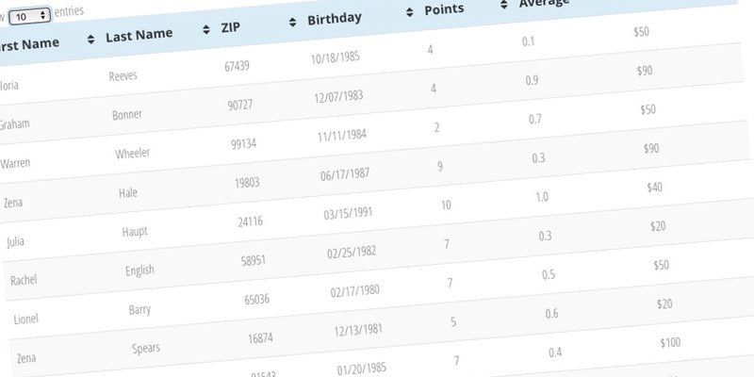The width and height of the screenshot is (754, 377).
Task: Click the Last Name header label
Action: (139, 35)
